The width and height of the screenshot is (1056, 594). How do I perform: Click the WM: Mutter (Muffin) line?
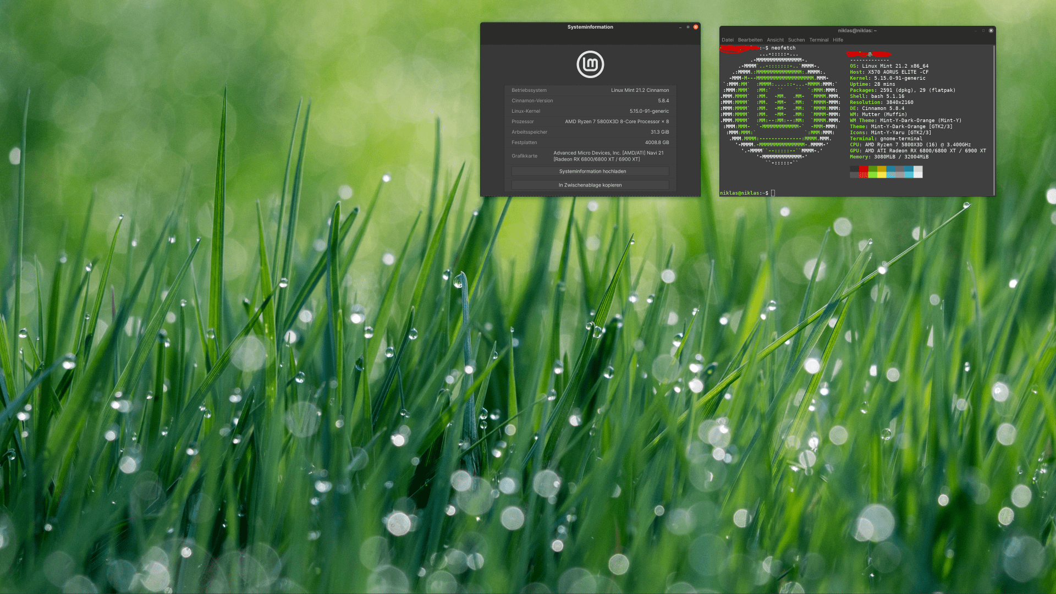tap(877, 114)
